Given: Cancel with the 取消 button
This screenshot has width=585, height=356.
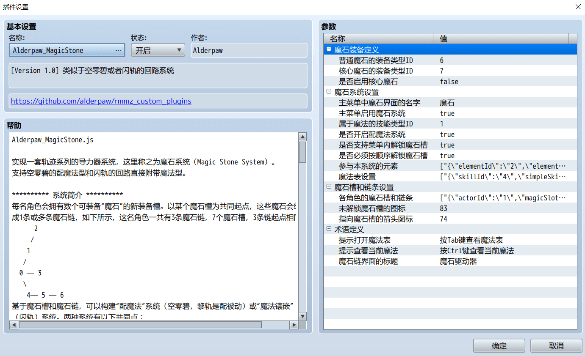Looking at the screenshot, I should [x=556, y=345].
